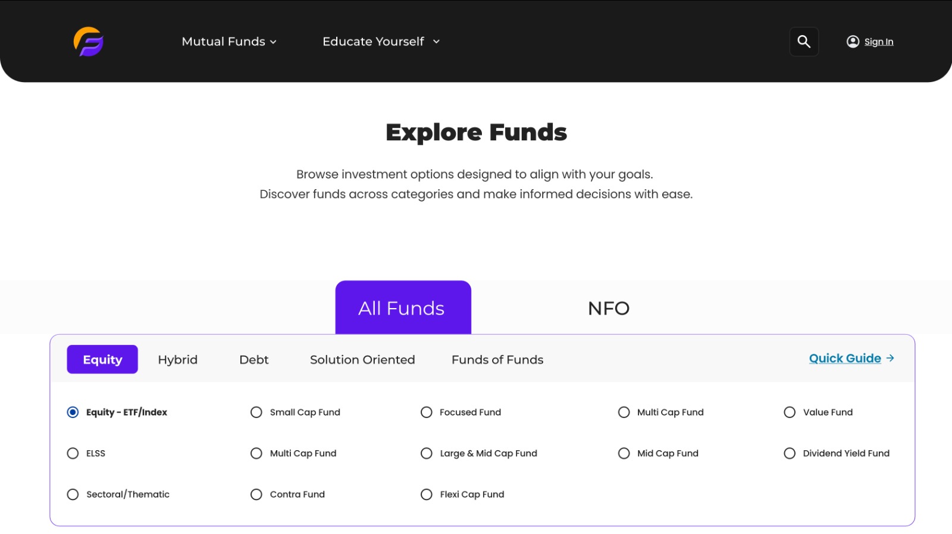The width and height of the screenshot is (952, 534).
Task: Switch to the Hybrid category tab
Action: tap(178, 360)
